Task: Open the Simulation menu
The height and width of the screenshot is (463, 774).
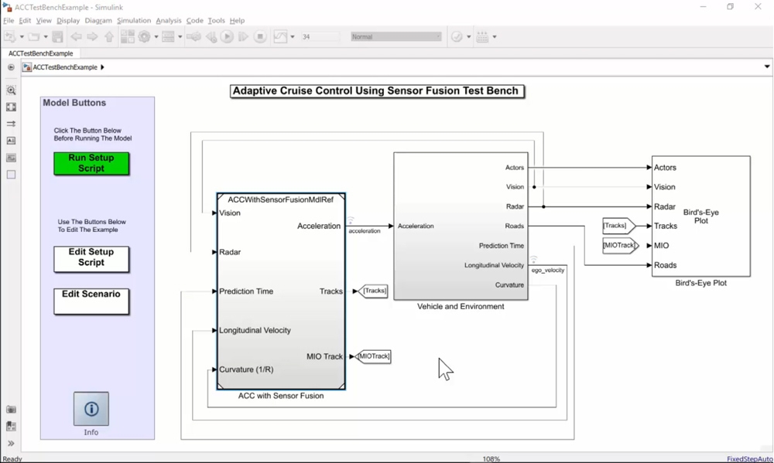Action: (134, 20)
